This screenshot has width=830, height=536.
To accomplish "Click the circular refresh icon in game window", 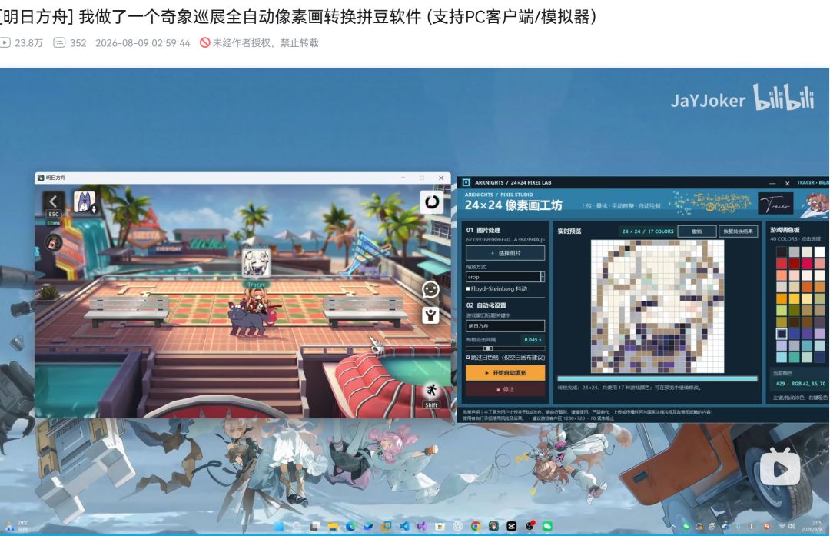I will point(431,201).
